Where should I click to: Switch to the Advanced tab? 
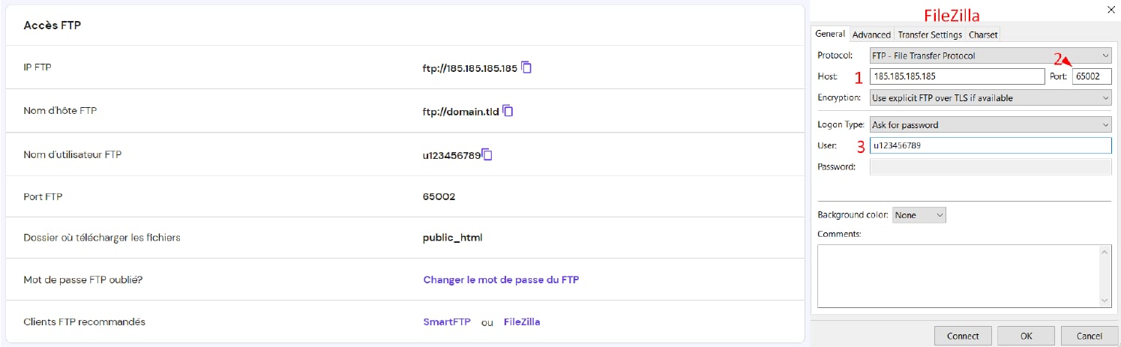871,34
